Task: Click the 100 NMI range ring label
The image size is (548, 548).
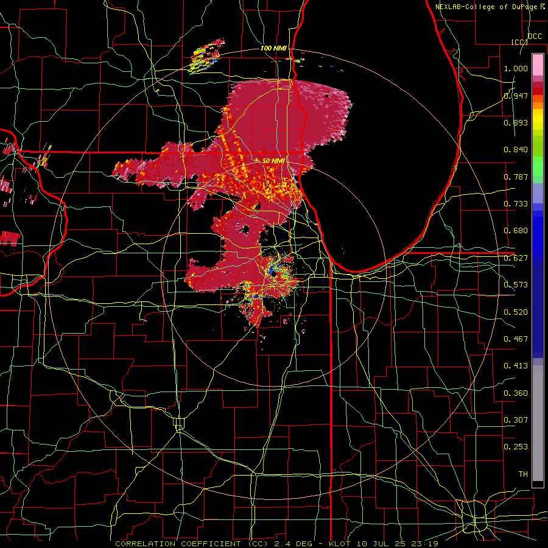Action: [273, 48]
